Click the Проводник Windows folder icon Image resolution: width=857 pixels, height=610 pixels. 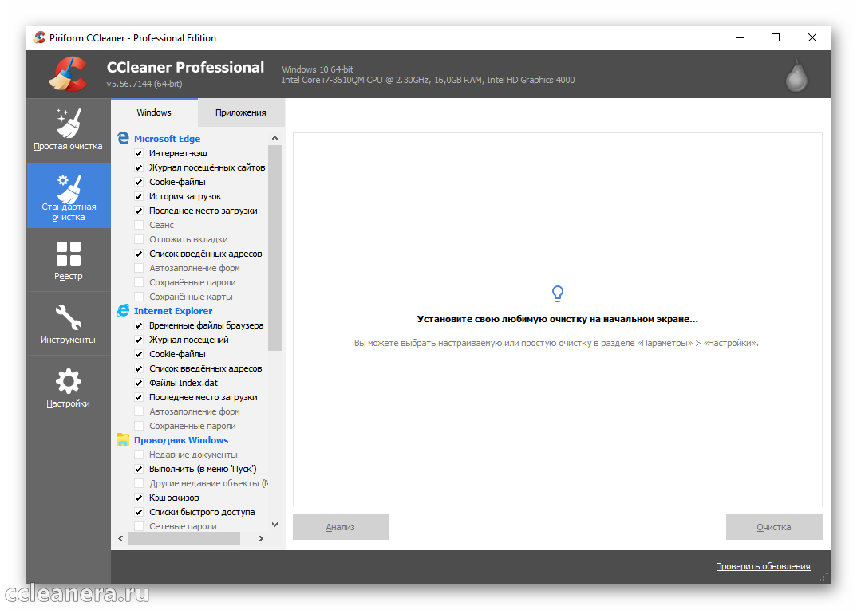coord(123,439)
